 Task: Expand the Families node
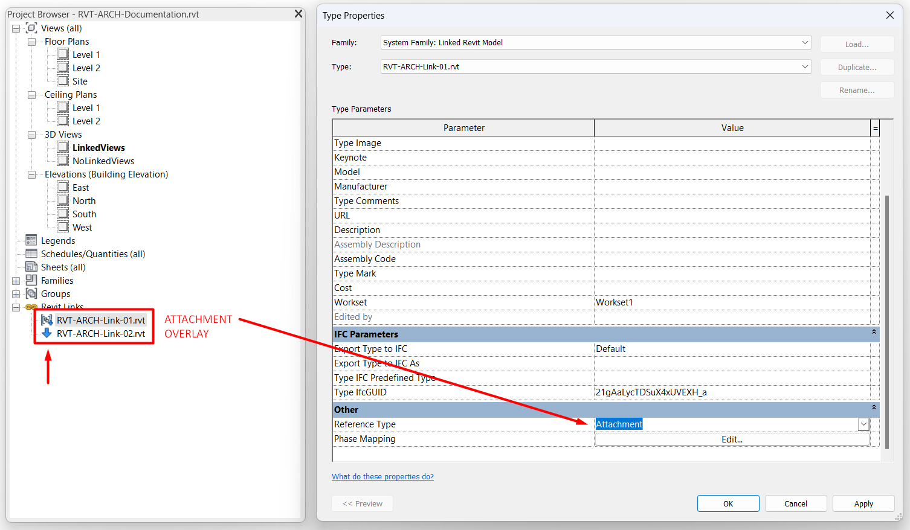[x=16, y=281]
